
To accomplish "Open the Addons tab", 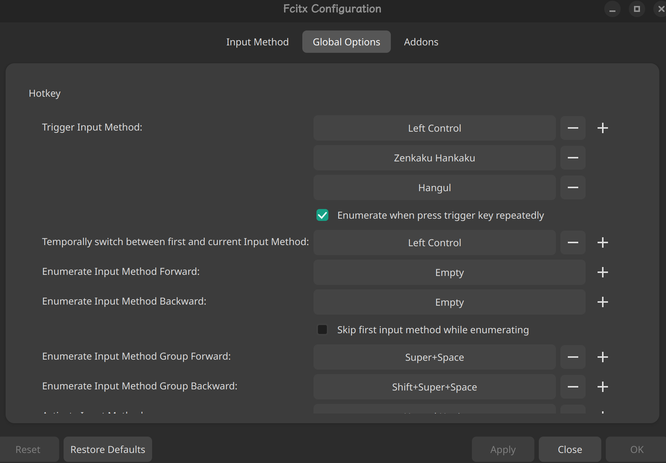I will (421, 42).
